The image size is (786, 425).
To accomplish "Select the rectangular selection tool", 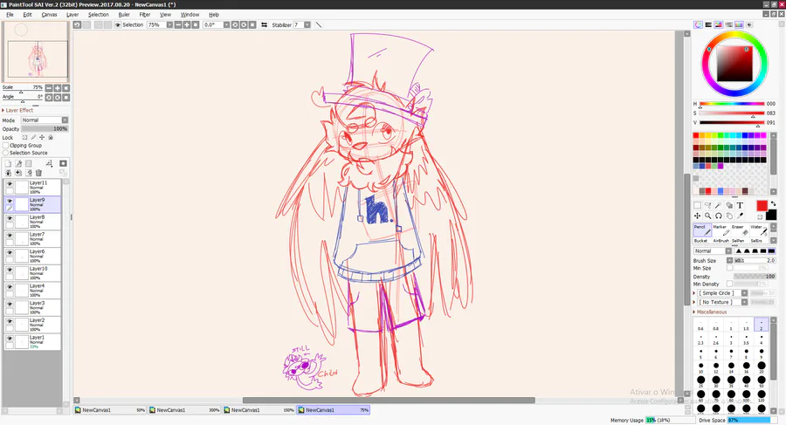I will (697, 205).
